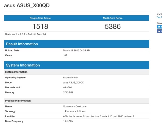Select the multi-core score 5386

(113, 26)
